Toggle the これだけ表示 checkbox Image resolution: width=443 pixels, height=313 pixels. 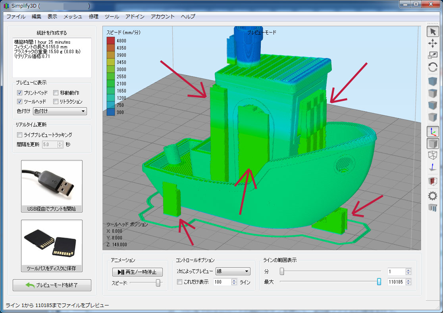point(179,282)
